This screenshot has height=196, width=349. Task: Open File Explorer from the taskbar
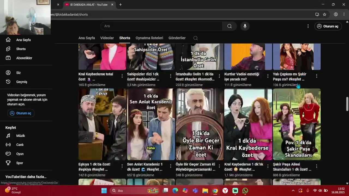(x=205, y=191)
